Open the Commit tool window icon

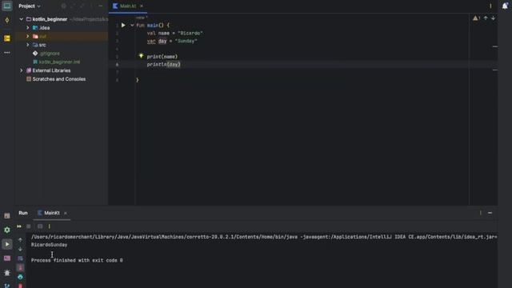7,20
